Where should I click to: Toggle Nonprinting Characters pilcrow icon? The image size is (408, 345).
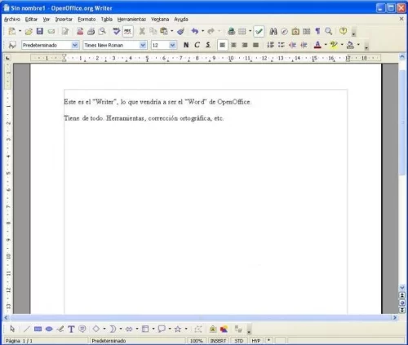point(317,31)
